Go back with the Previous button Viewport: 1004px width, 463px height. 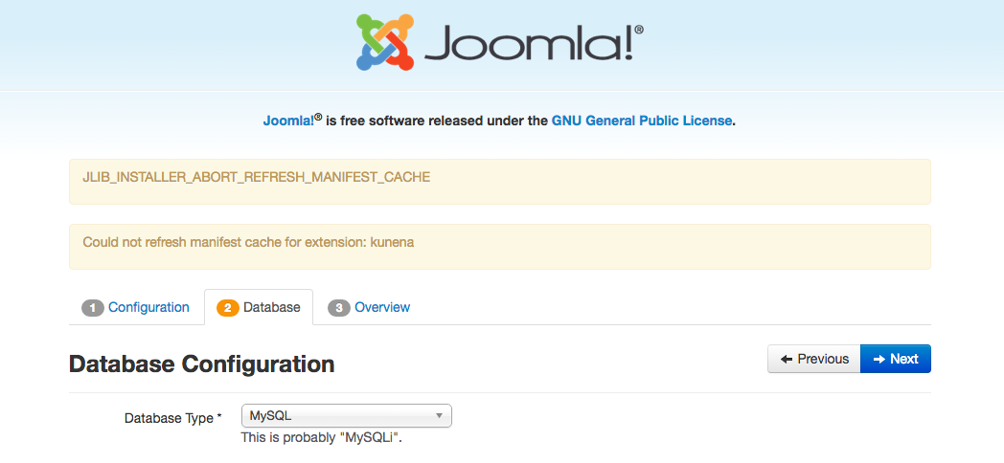[814, 359]
